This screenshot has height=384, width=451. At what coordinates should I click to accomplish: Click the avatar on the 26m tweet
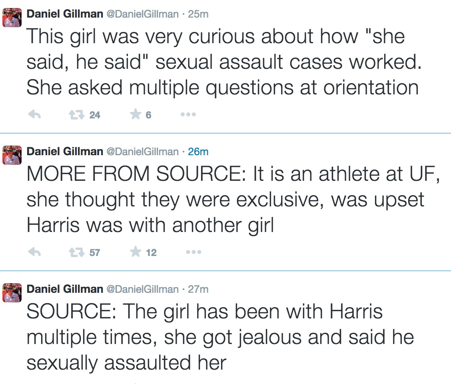pos(12,156)
